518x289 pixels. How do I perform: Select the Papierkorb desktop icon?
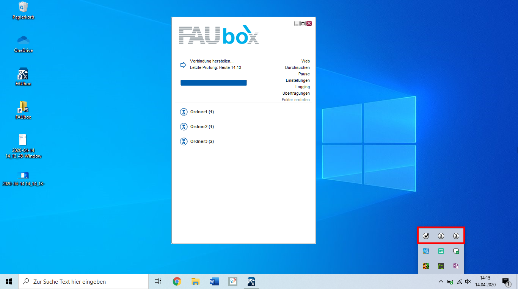click(24, 11)
